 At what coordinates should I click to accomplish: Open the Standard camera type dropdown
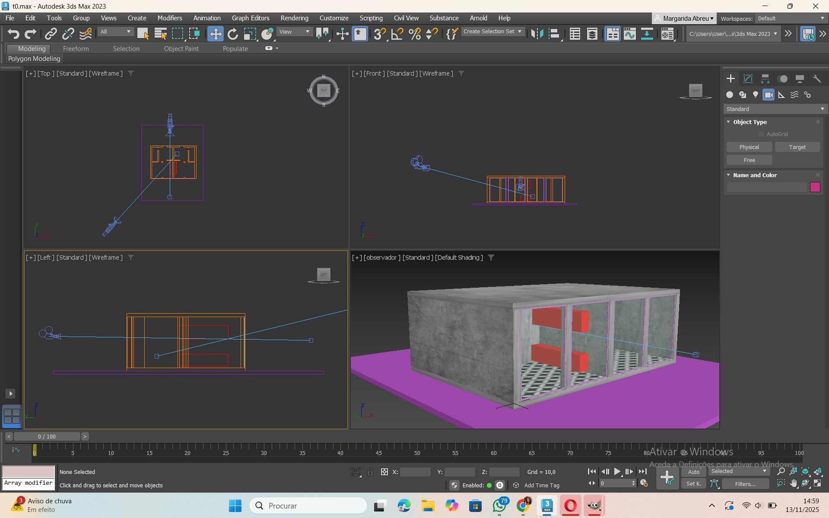click(x=775, y=109)
